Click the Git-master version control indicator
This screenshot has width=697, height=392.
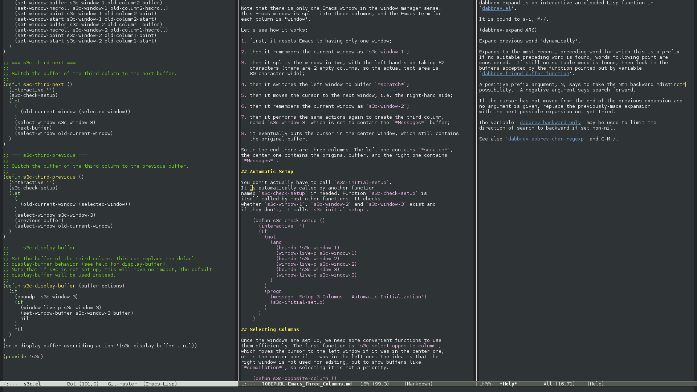pos(122,384)
